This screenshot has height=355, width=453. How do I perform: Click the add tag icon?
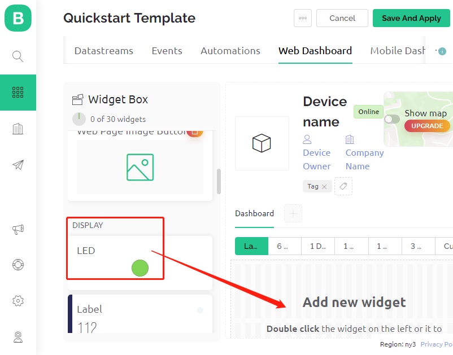click(343, 186)
